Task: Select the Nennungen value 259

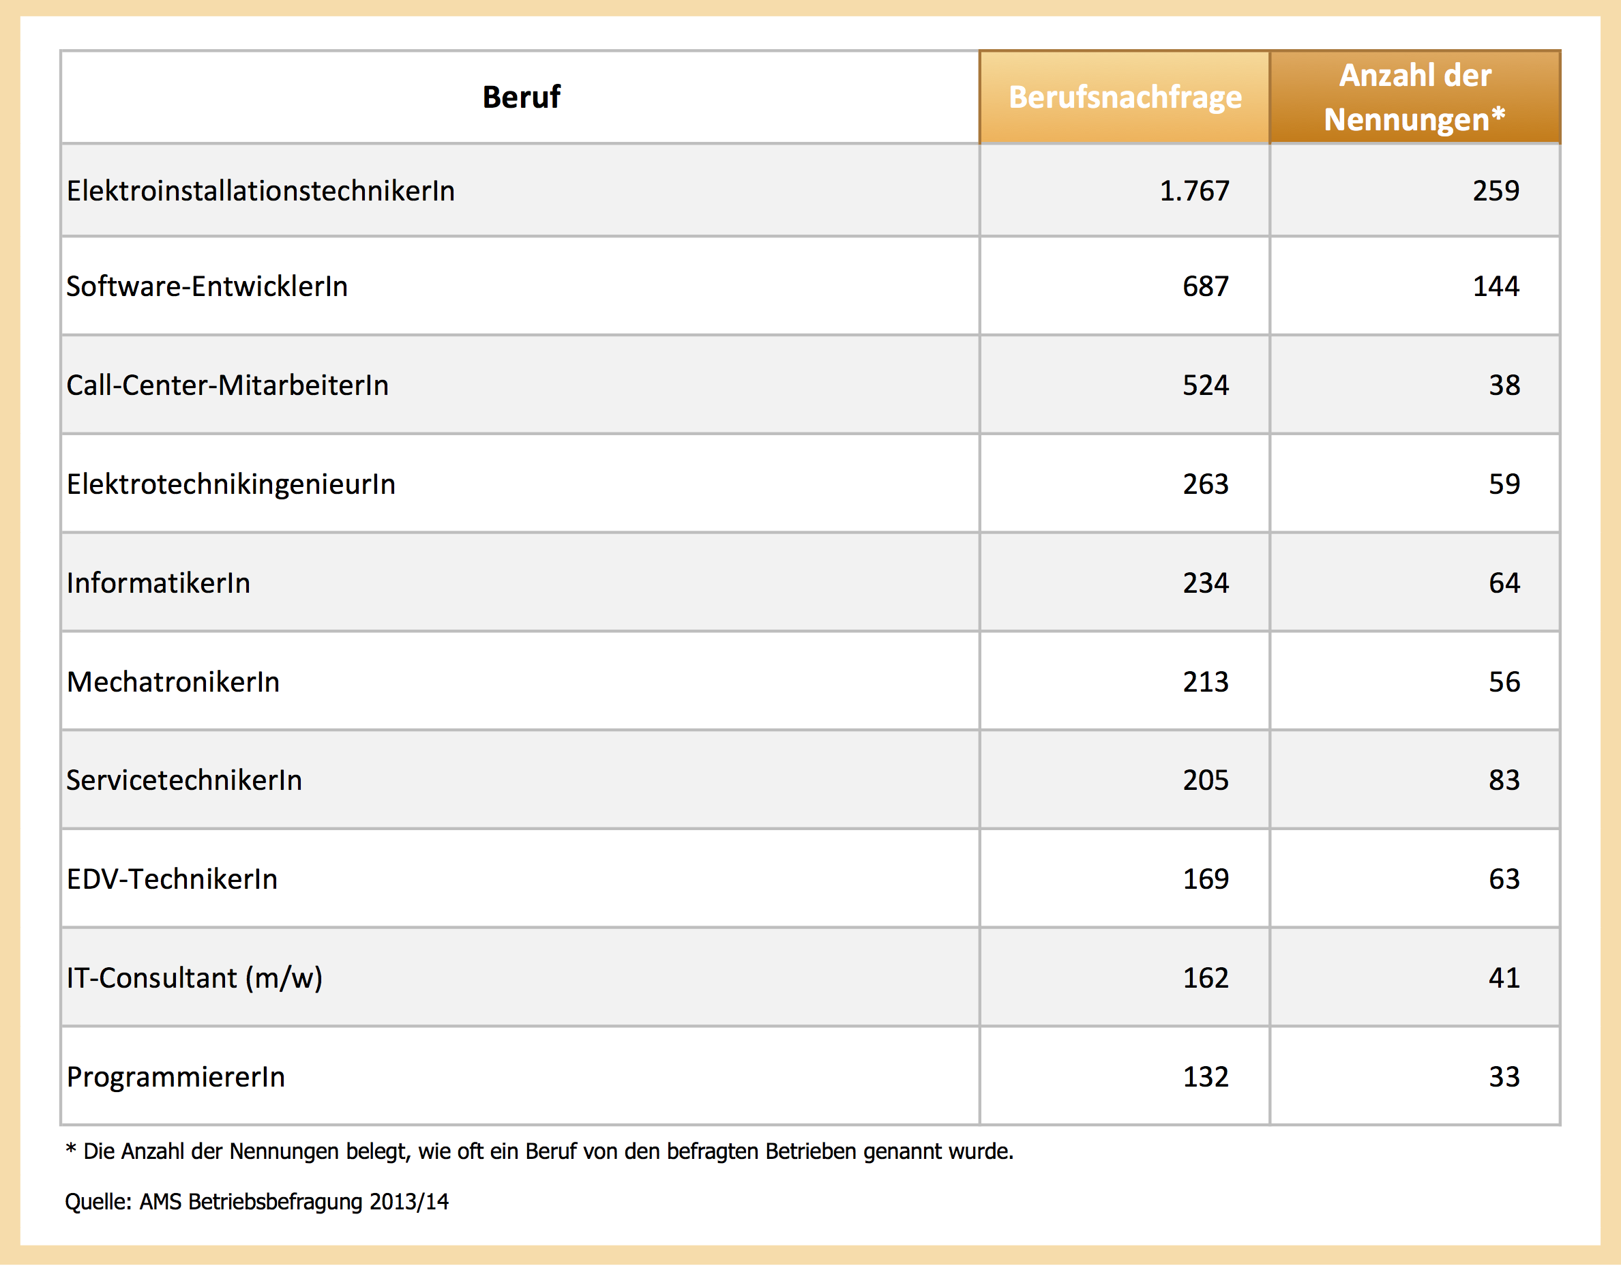Action: coord(1496,191)
